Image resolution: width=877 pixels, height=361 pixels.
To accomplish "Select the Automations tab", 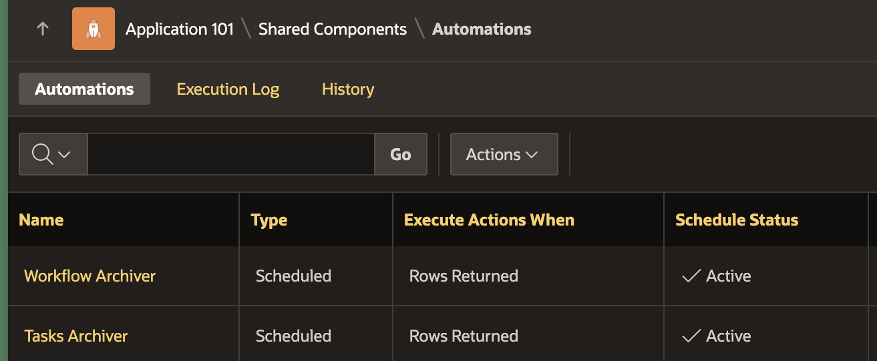I will pyautogui.click(x=84, y=89).
